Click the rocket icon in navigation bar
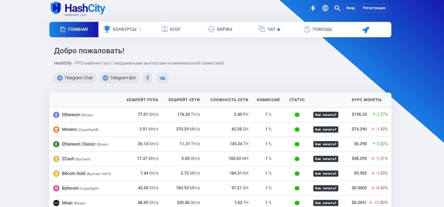444x207 pixels. (x=366, y=30)
